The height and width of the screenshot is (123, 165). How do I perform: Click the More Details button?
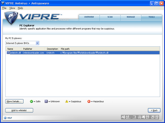coord(14,101)
